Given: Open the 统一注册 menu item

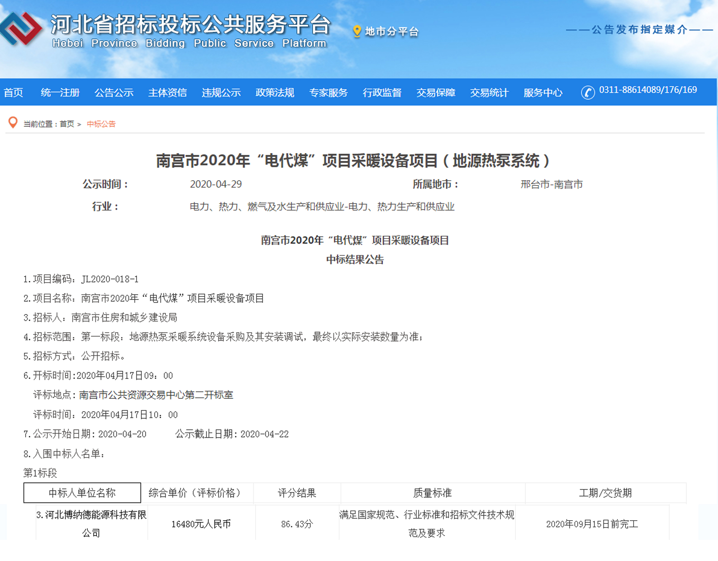Looking at the screenshot, I should point(60,92).
